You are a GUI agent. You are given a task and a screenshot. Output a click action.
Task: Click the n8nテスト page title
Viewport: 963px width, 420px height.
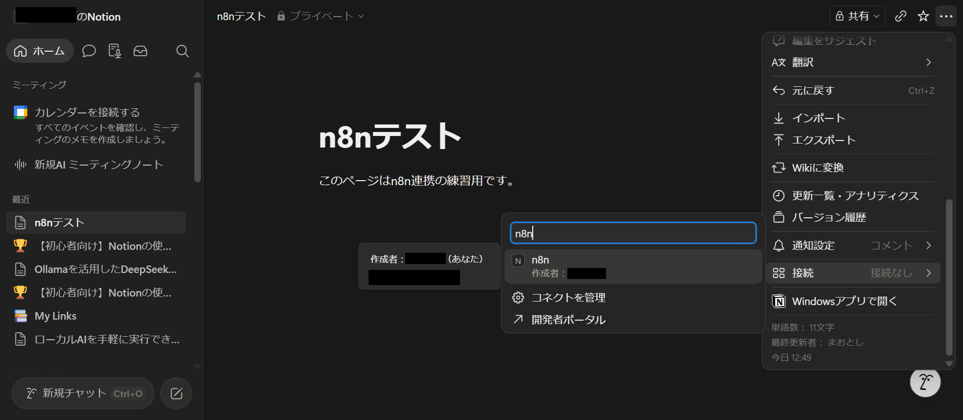click(390, 136)
